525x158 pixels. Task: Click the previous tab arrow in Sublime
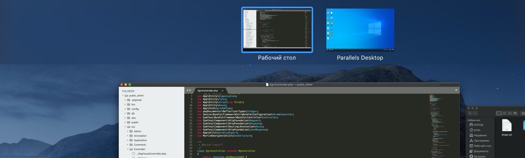click(187, 90)
